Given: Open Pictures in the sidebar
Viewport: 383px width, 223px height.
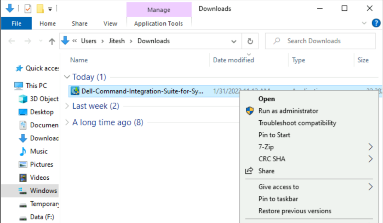Looking at the screenshot, I should 36,164.
